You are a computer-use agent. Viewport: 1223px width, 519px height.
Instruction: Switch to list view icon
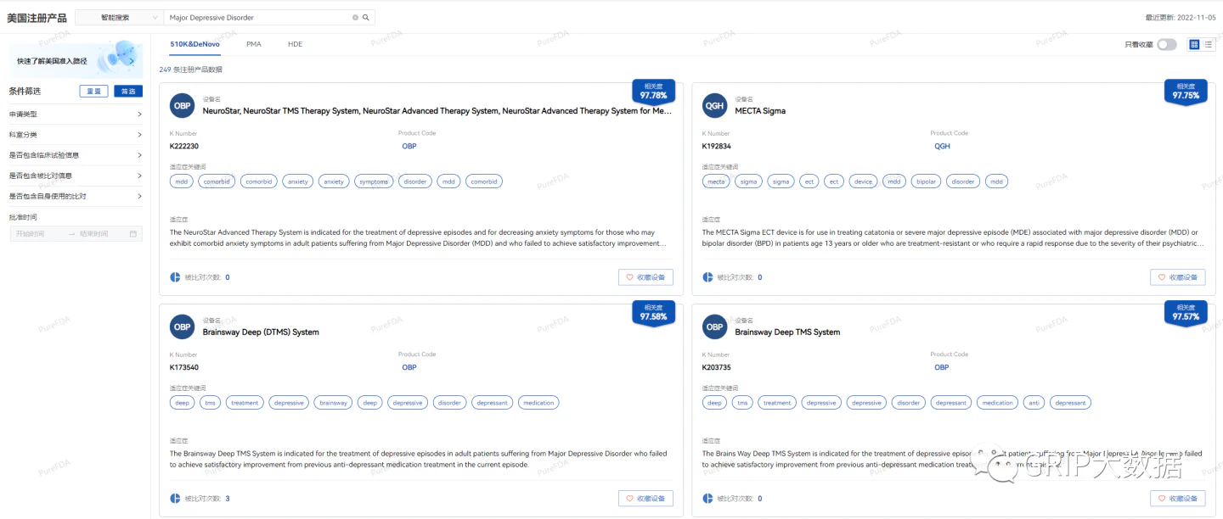tap(1208, 44)
